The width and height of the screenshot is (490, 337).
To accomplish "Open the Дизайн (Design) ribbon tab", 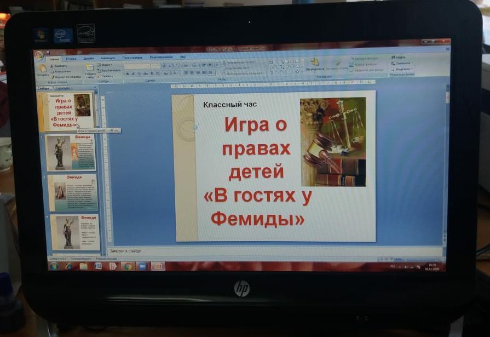I will pyautogui.click(x=89, y=58).
